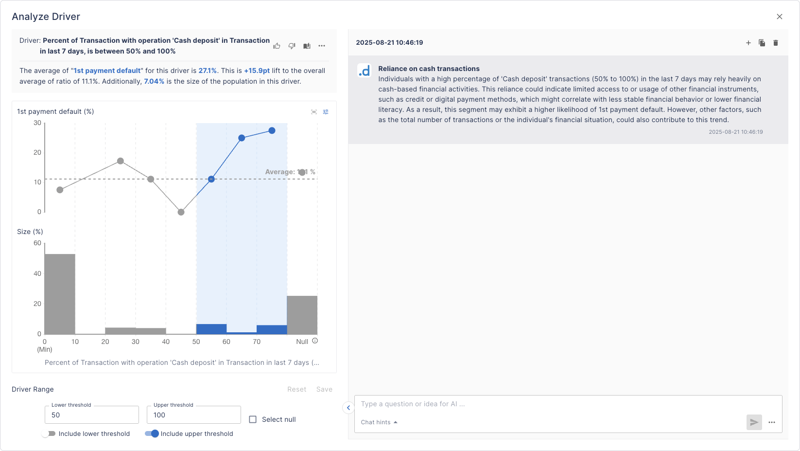Click the Reset button in Driver Range
The image size is (800, 451).
tap(296, 389)
